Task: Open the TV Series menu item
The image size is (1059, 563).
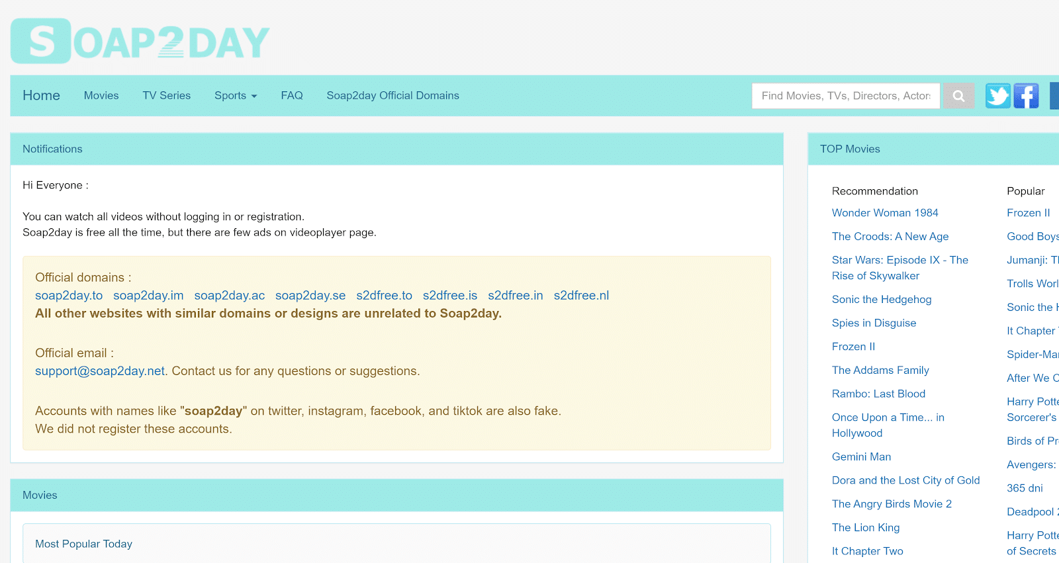Action: coord(167,95)
